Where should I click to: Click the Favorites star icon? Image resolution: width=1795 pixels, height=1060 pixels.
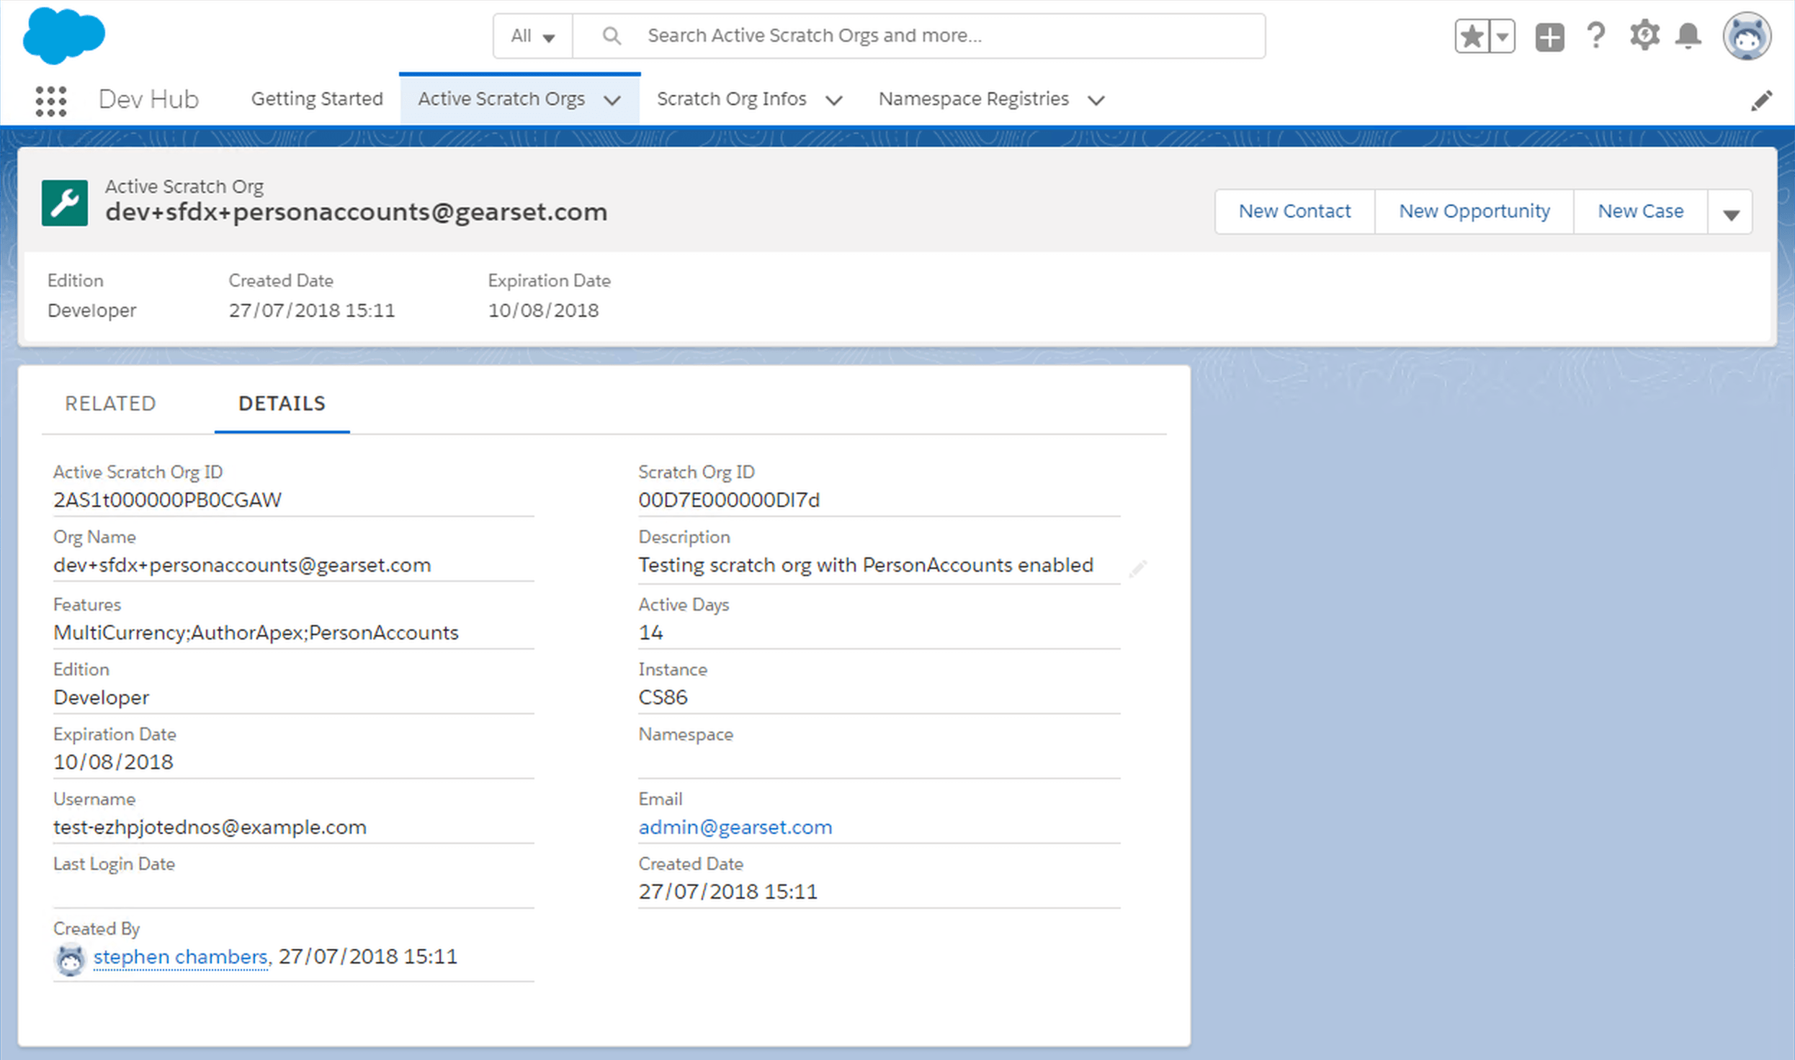tap(1472, 36)
